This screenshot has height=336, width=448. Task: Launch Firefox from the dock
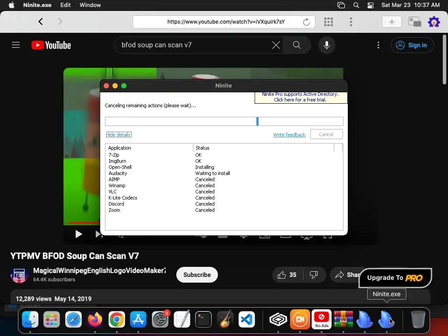pyautogui.click(x=95, y=319)
